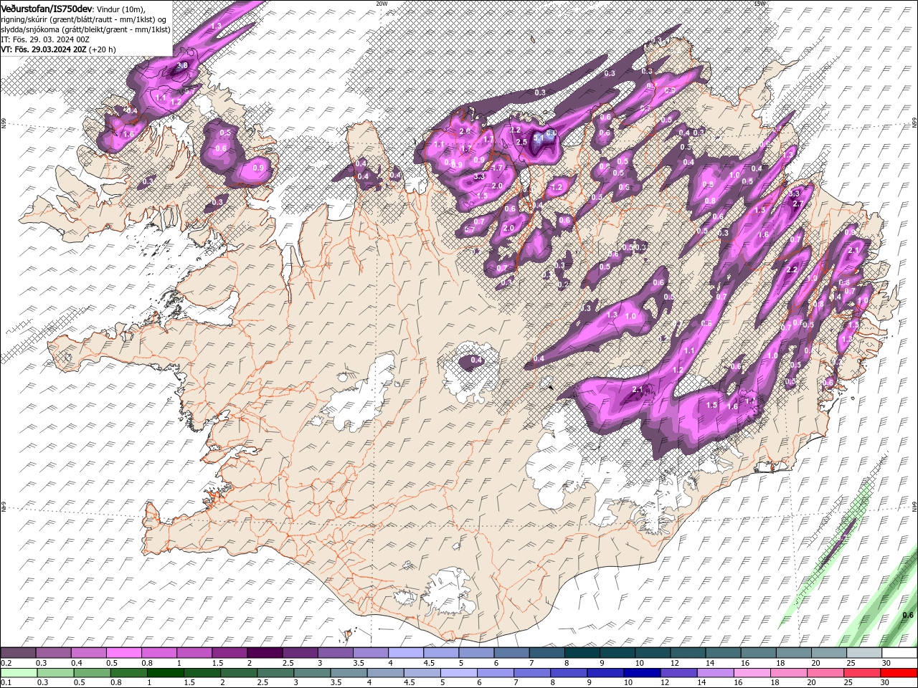Click the 3.8 precipitation value on the map
The image size is (918, 688).
tap(182, 65)
